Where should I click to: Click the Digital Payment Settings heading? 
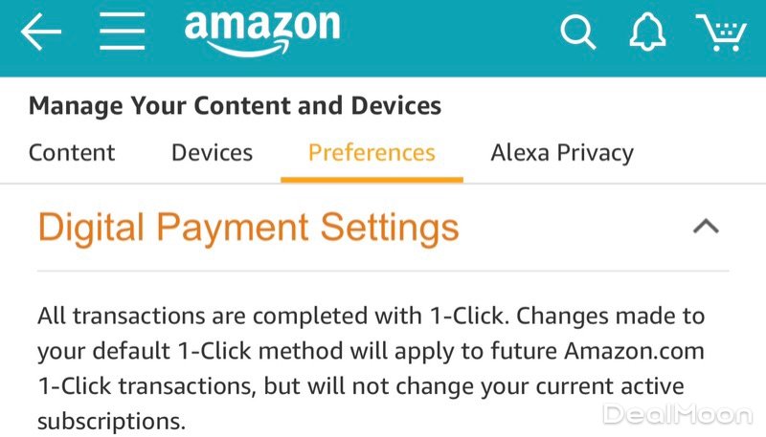coord(248,228)
